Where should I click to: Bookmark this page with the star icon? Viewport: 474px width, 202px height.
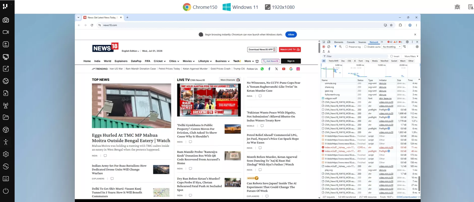coord(391,25)
